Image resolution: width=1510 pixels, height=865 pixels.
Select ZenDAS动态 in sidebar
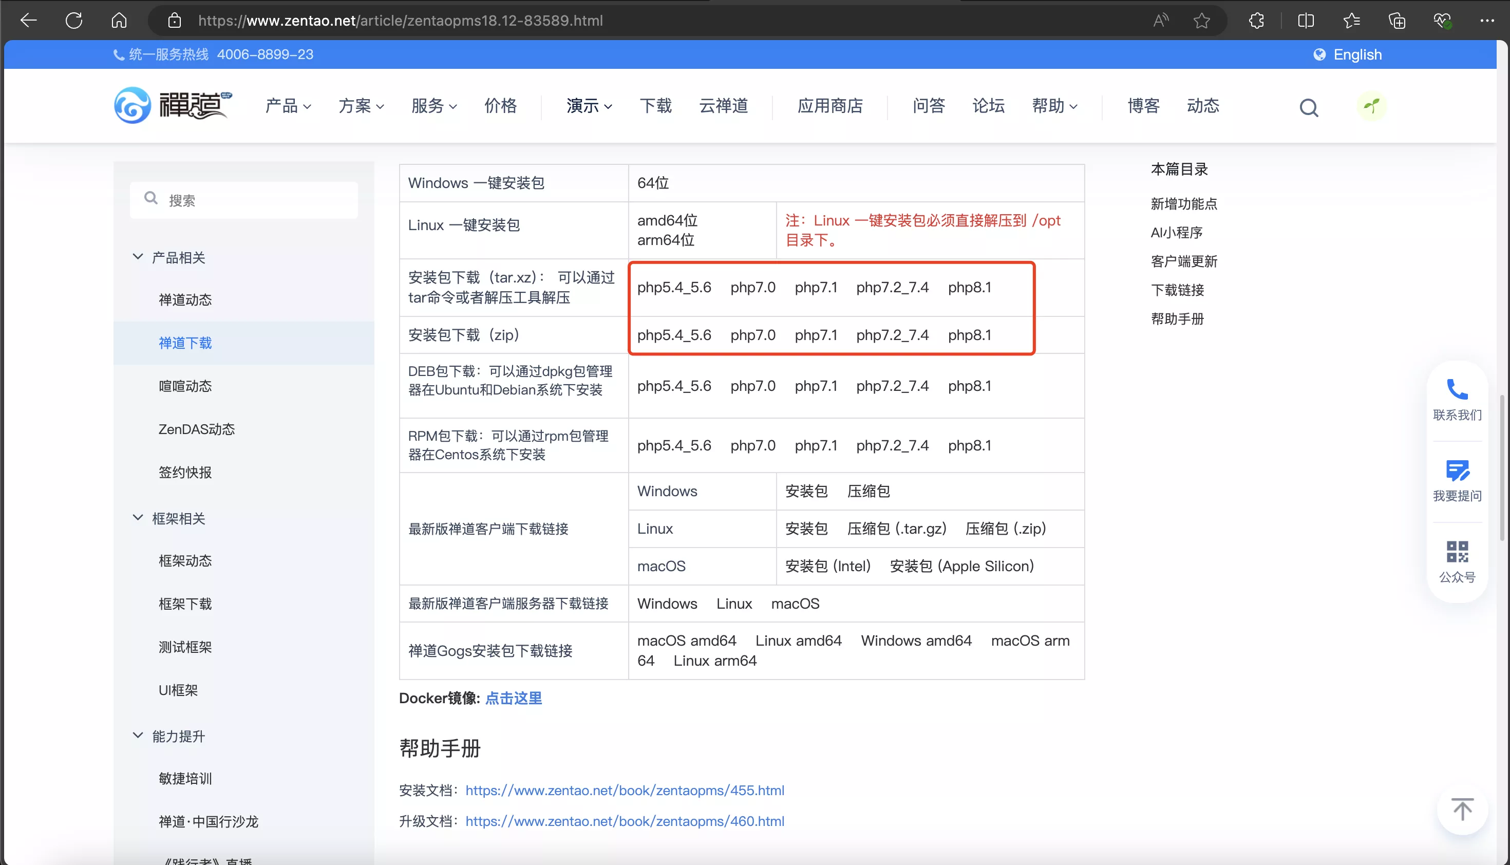197,429
